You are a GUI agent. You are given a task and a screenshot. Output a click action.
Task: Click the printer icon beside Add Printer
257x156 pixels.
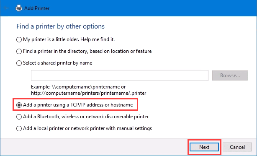19,8
